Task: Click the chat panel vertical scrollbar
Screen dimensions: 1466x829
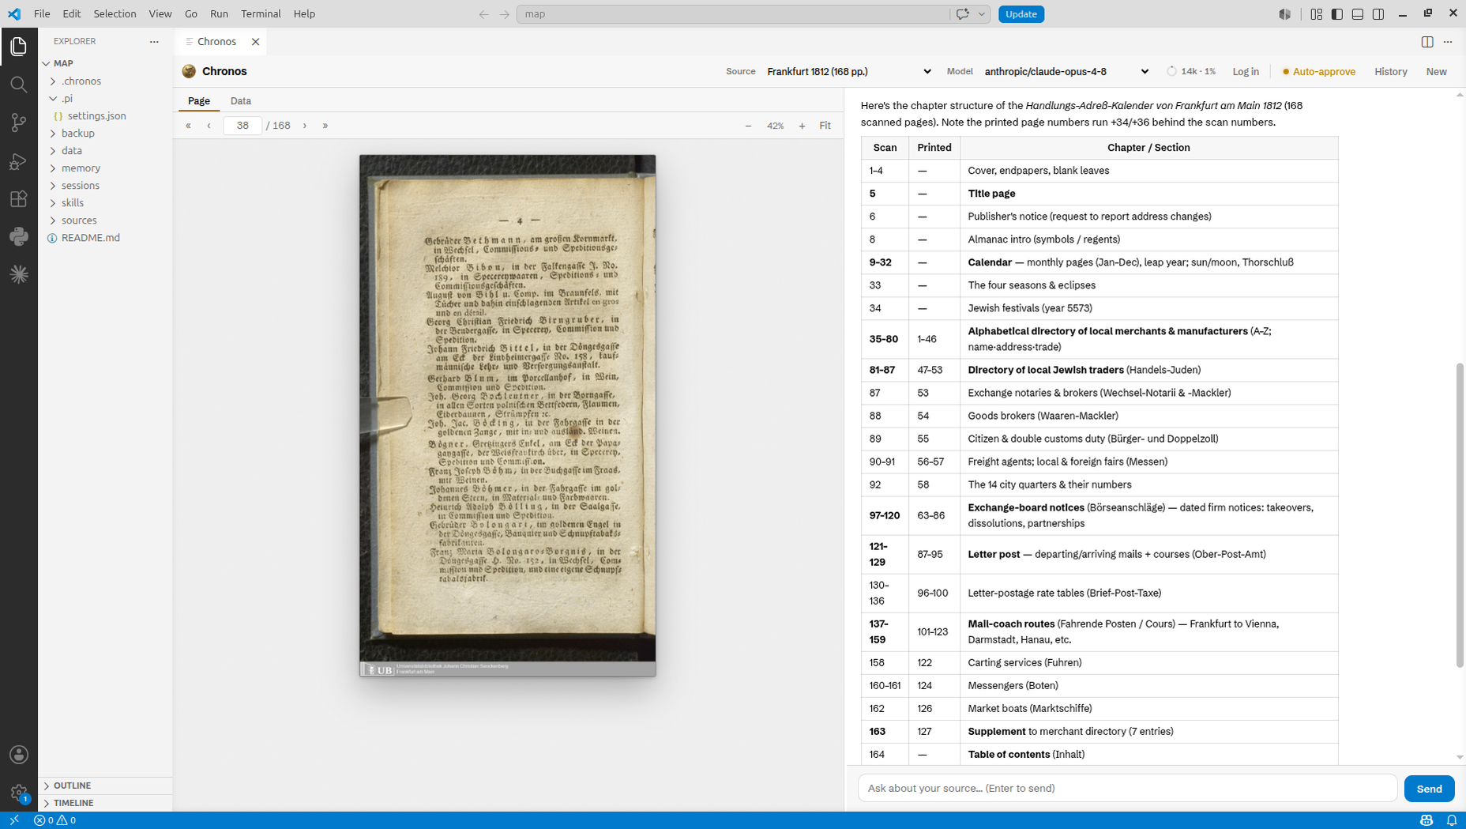Action: coord(1460,515)
